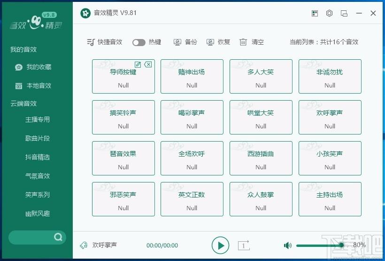Click the mini window mode icon
The height and width of the screenshot is (261, 385).
click(x=344, y=13)
